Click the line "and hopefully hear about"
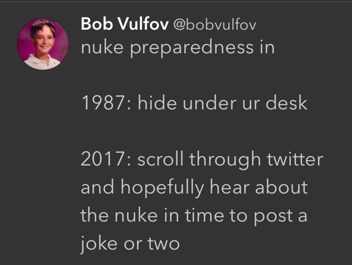Image resolution: width=352 pixels, height=265 pixels. (194, 187)
